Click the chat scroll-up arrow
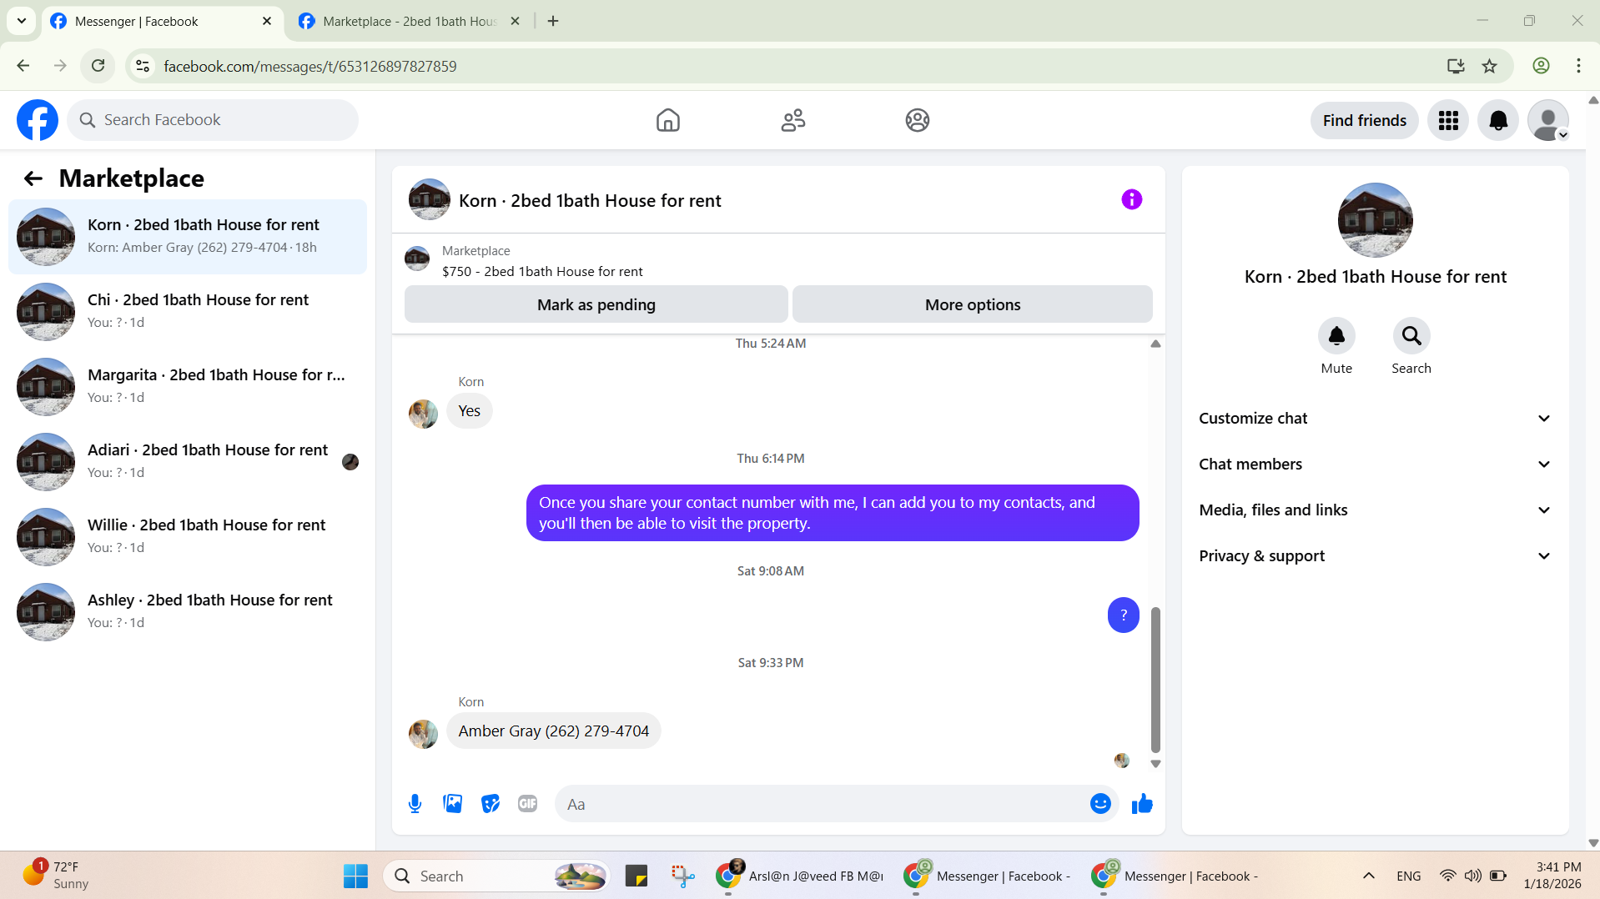Image resolution: width=1600 pixels, height=899 pixels. [1155, 344]
